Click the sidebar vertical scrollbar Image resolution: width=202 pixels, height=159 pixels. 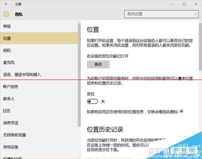coord(79,75)
